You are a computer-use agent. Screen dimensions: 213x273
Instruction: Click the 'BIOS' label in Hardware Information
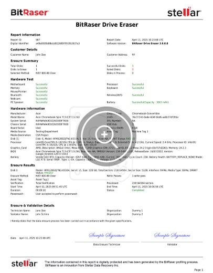click(13, 151)
